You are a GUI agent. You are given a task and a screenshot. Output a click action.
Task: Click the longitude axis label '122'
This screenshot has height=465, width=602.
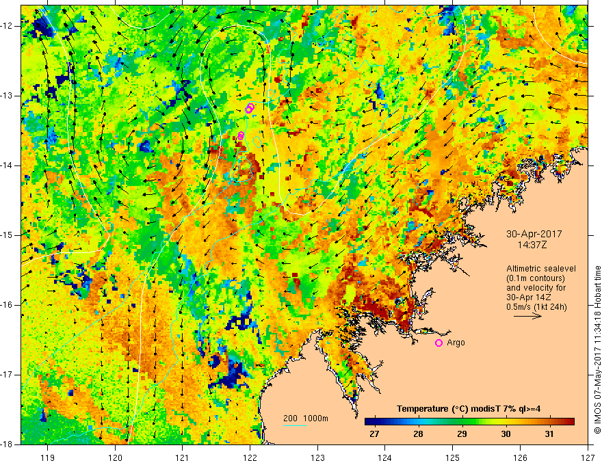[250, 457]
